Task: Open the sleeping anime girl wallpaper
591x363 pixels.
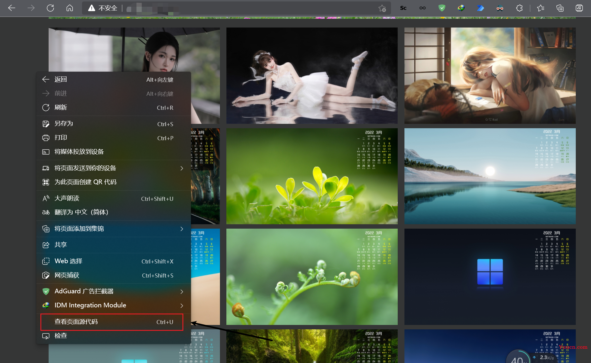Action: click(x=490, y=76)
